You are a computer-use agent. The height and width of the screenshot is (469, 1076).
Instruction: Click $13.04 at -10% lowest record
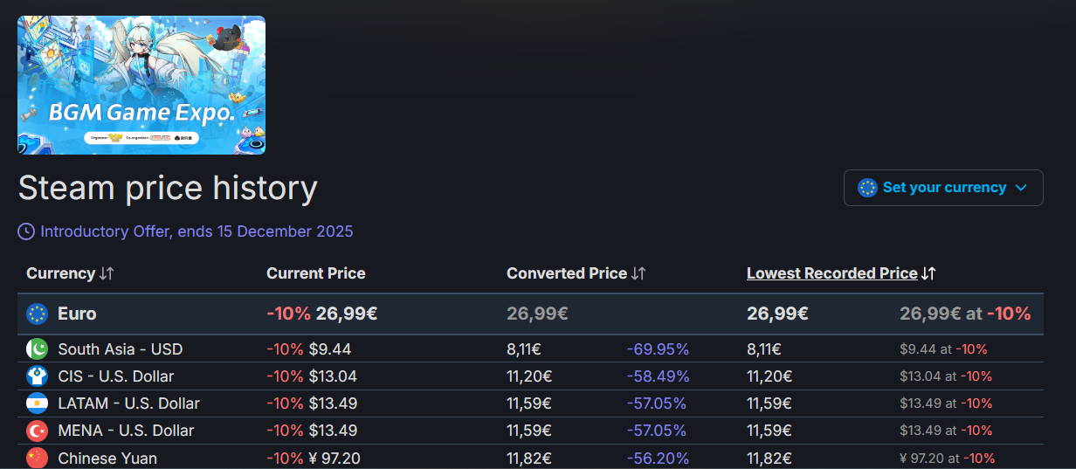946,376
